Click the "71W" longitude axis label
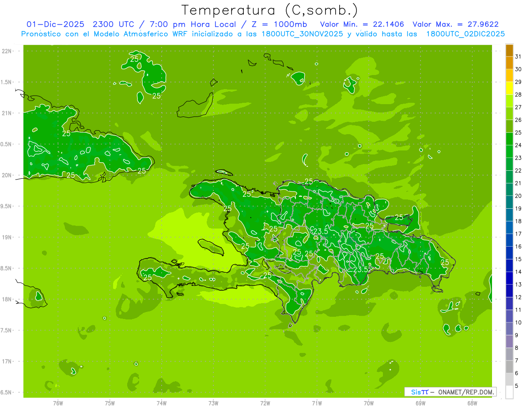Viewport: 530px width, 409px height. (x=317, y=403)
